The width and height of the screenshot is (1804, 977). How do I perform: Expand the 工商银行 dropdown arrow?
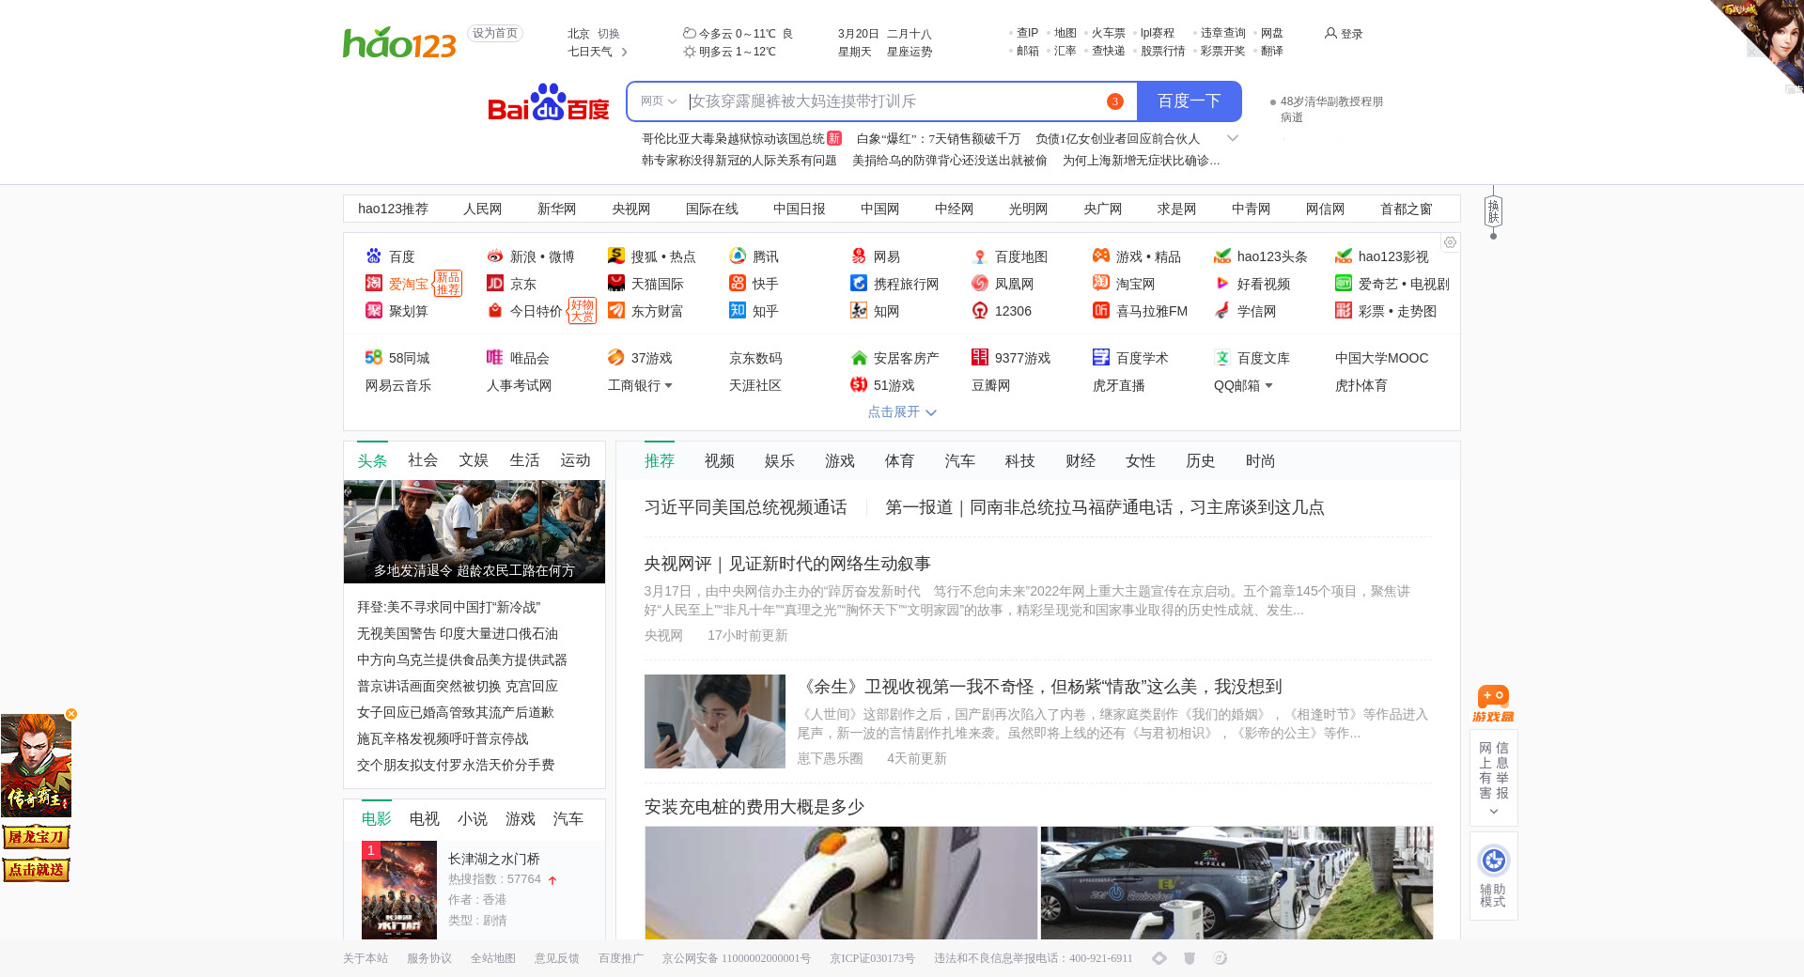click(668, 385)
